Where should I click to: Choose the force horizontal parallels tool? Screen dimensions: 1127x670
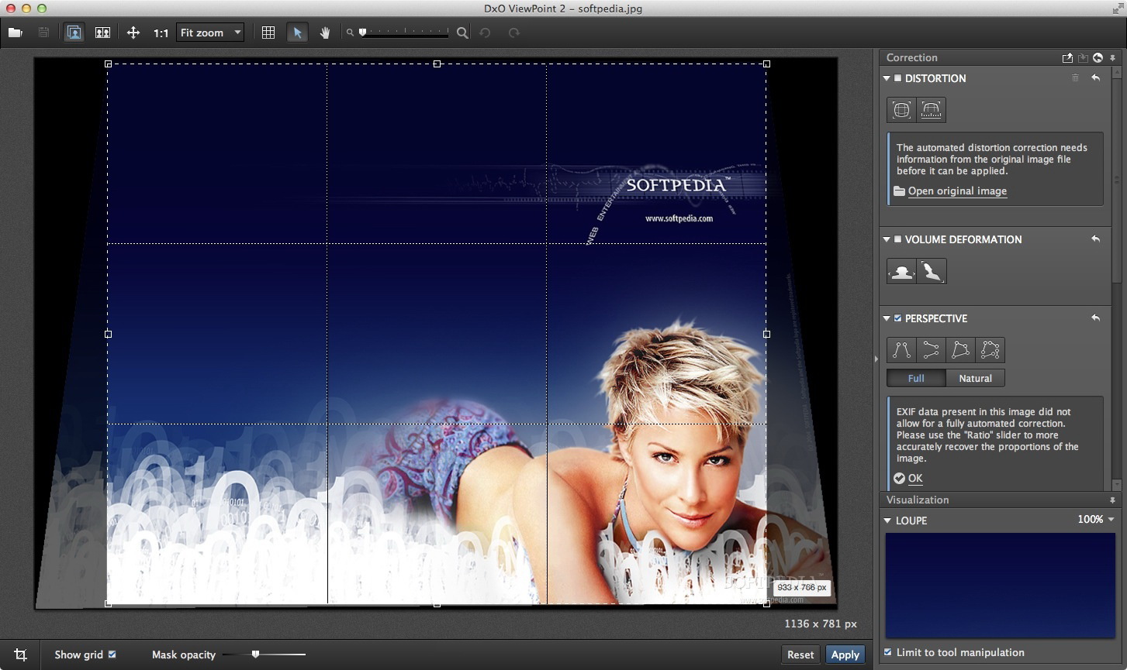931,350
